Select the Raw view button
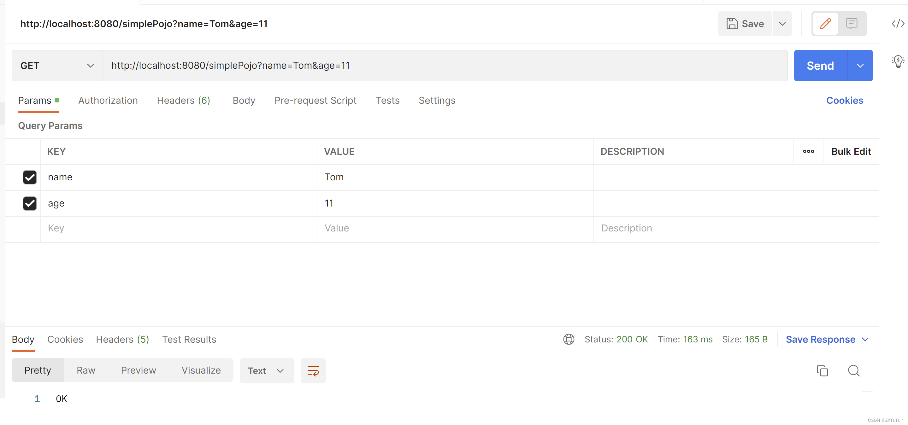The image size is (908, 425). (x=86, y=370)
